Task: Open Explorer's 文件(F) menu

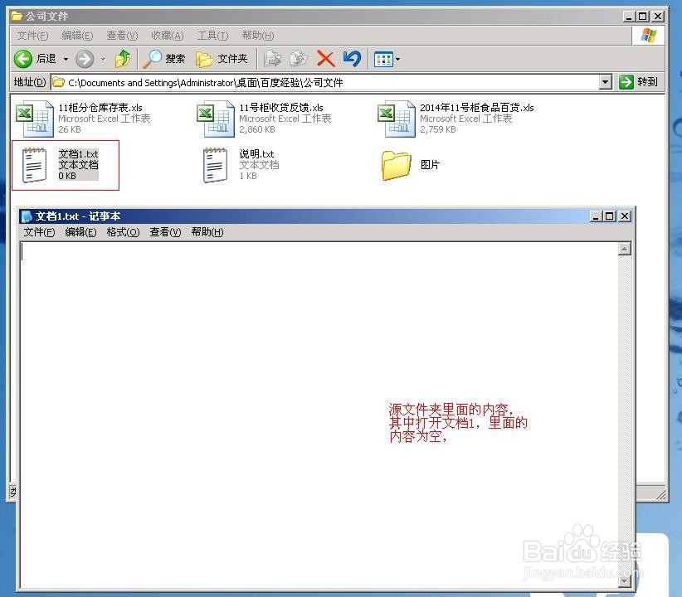Action: [x=32, y=36]
